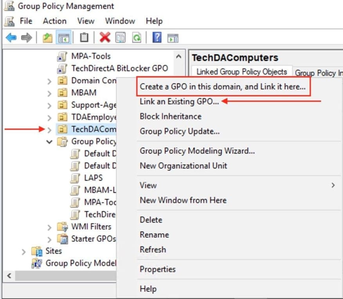Click the green Refresh toolbar icon

pyautogui.click(x=136, y=38)
